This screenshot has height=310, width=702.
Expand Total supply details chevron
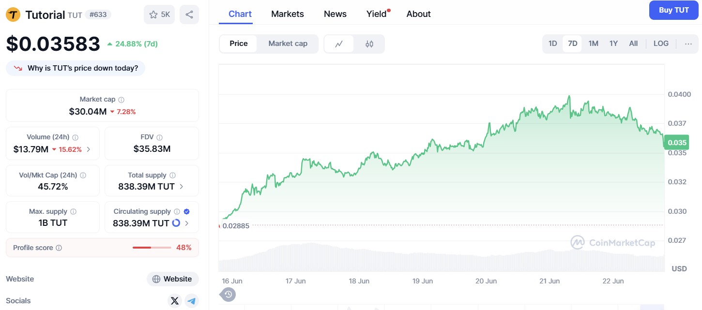pos(182,186)
